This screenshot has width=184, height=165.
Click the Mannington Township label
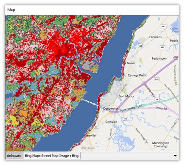tap(161, 144)
